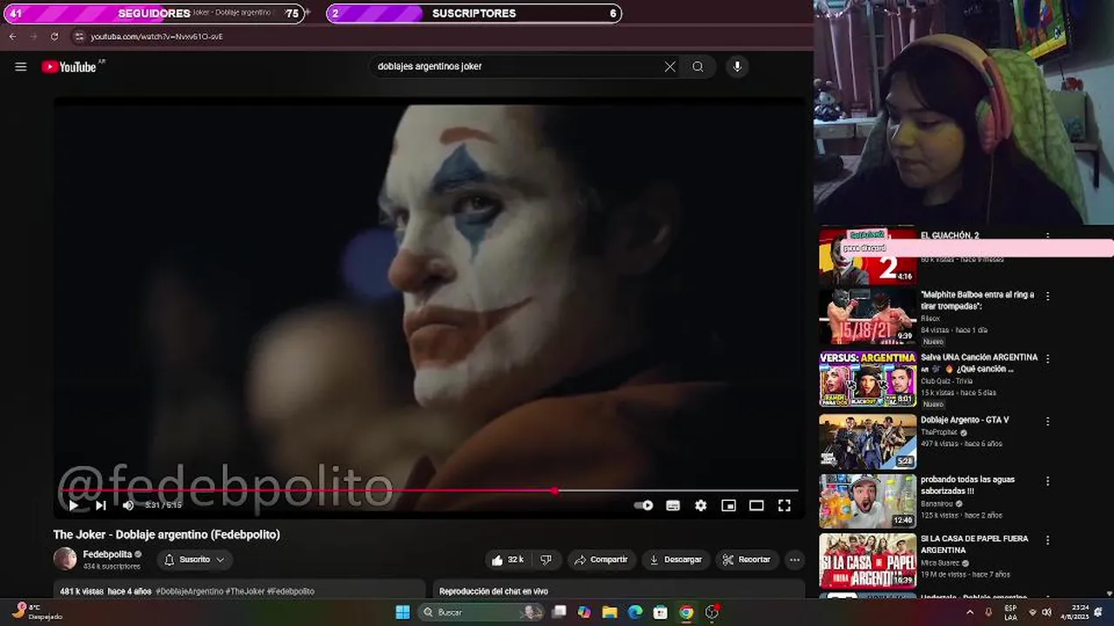Open the #Fedebpolito hashtag
The width and height of the screenshot is (1114, 626).
(x=291, y=591)
